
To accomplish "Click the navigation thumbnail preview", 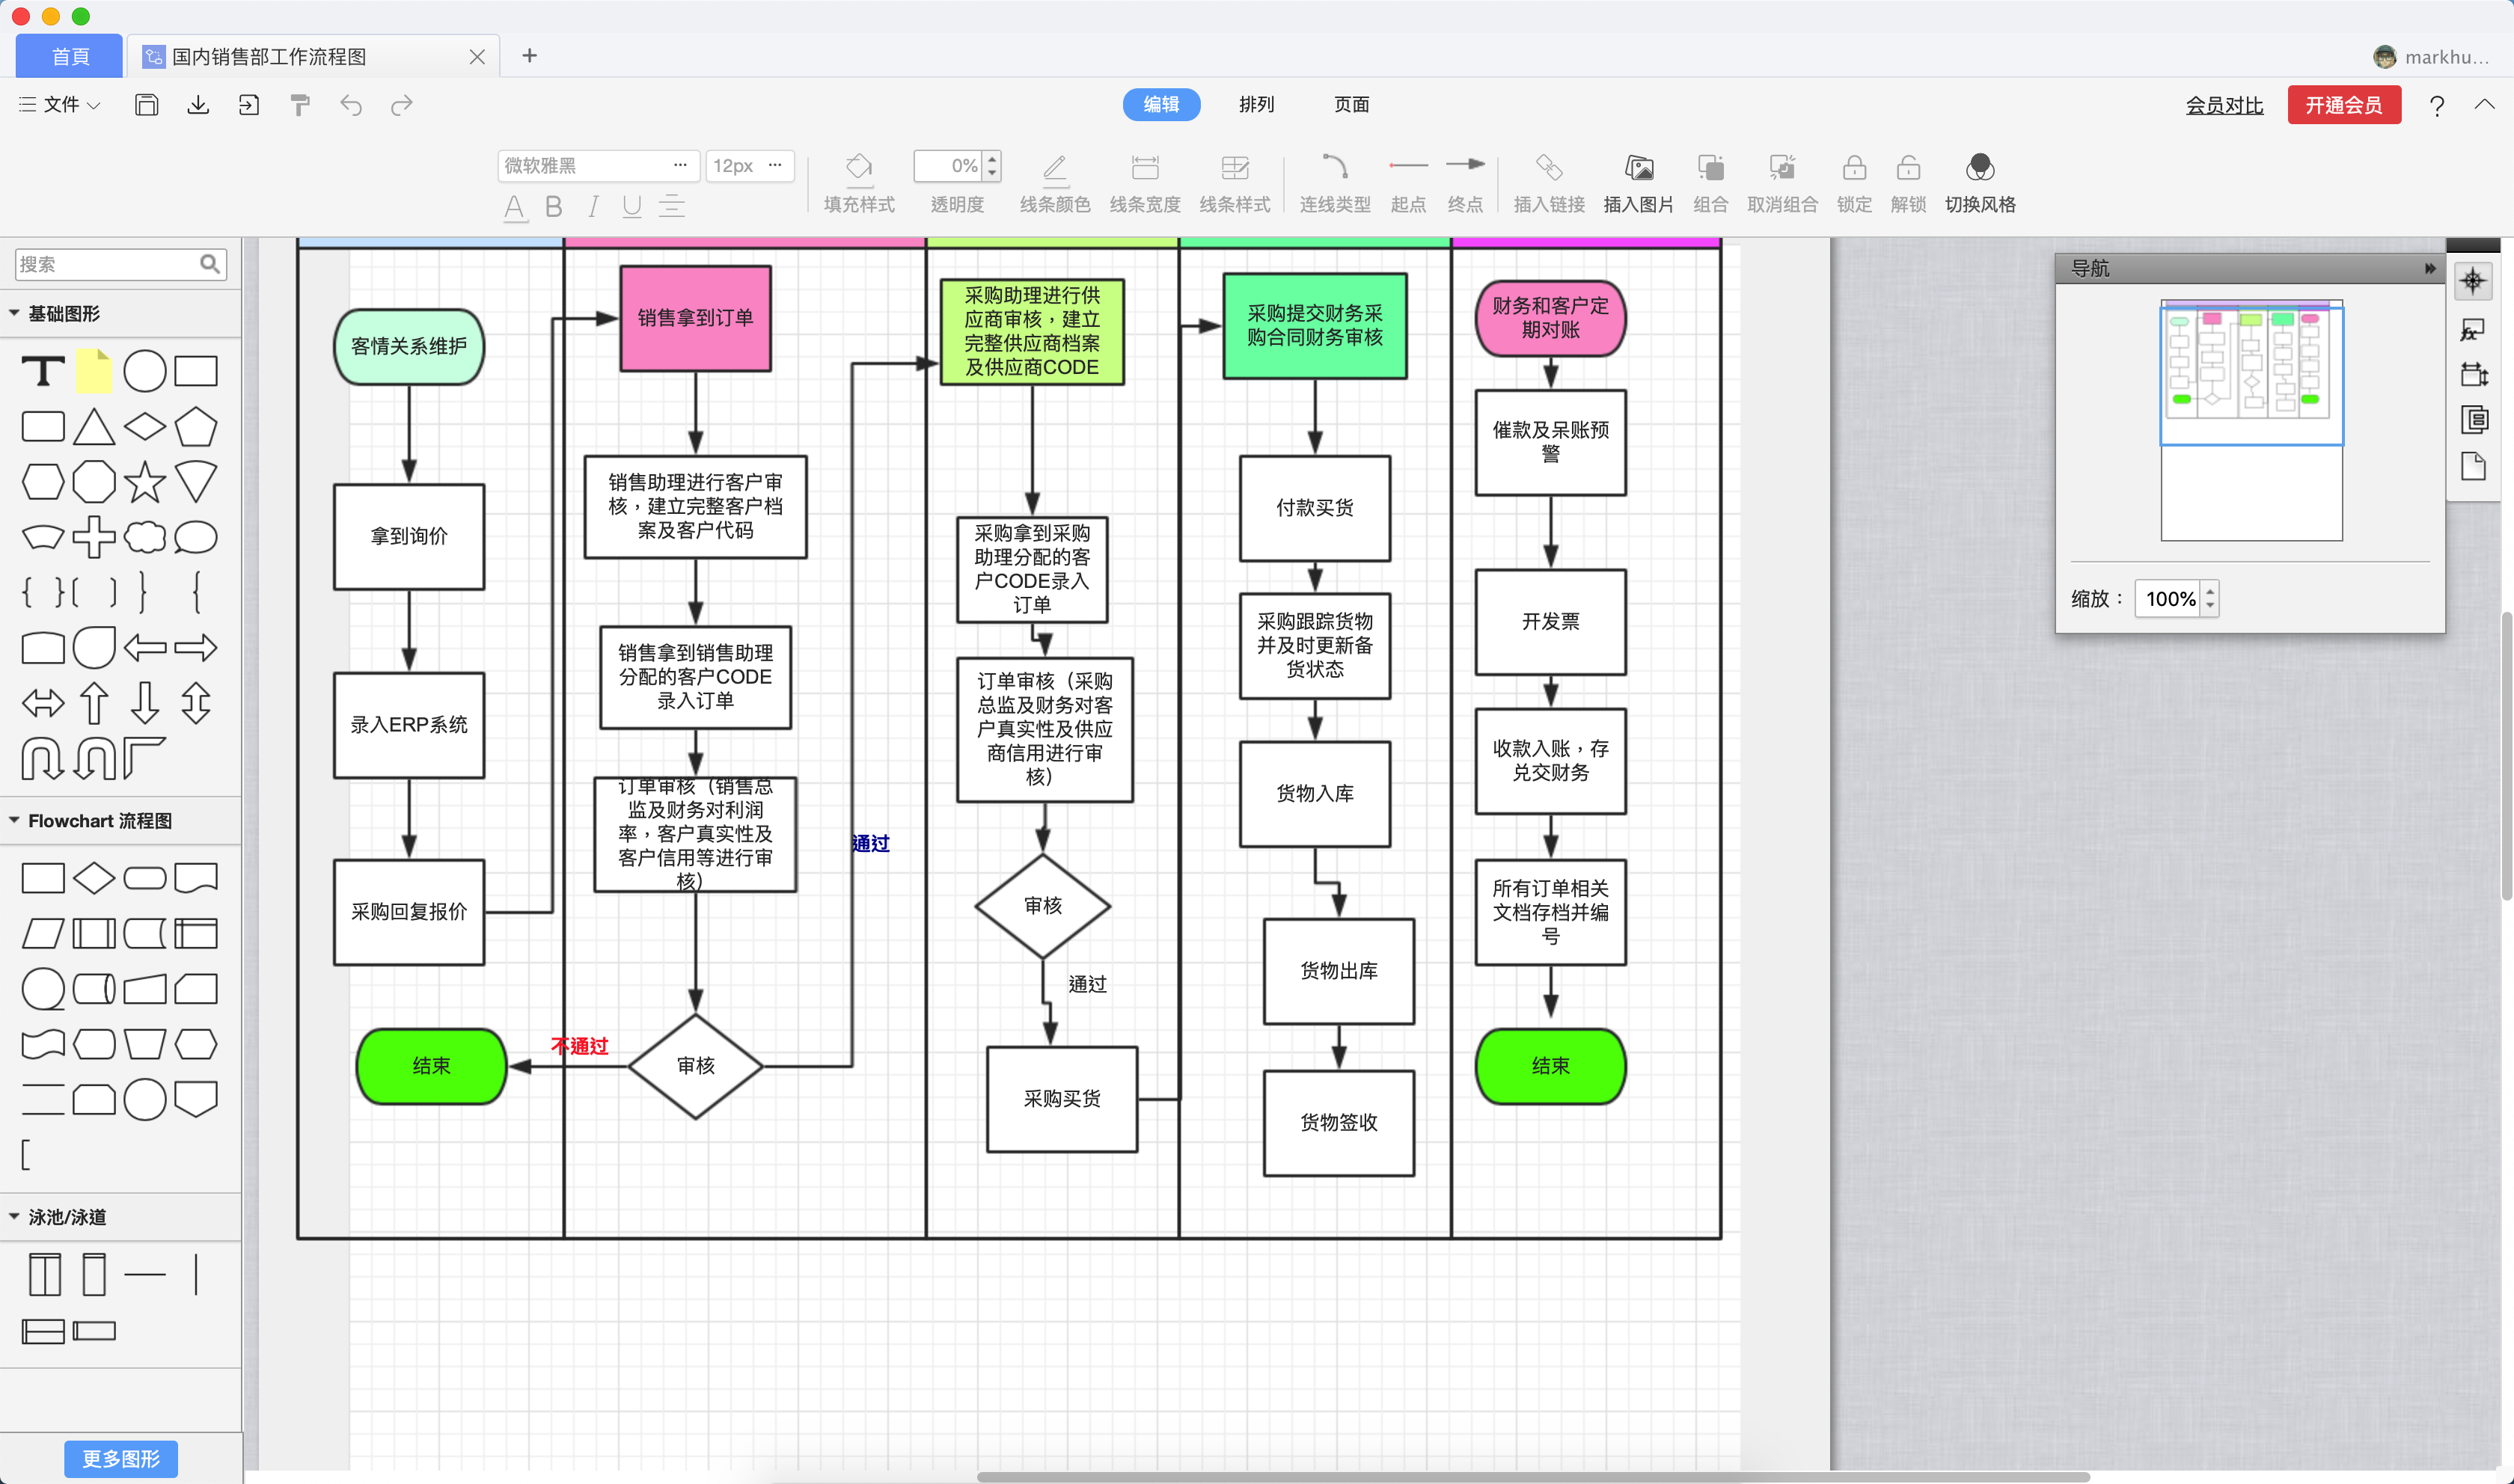I will tap(2251, 420).
